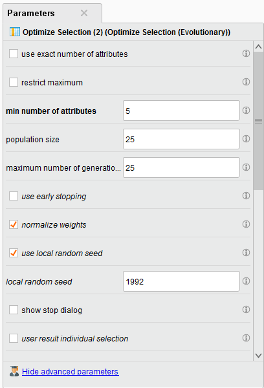Click Hide advanced parameters link
The height and width of the screenshot is (388, 264).
(x=71, y=371)
